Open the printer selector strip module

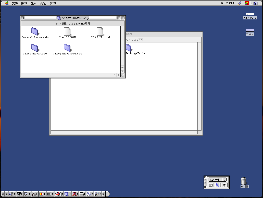(83, 194)
